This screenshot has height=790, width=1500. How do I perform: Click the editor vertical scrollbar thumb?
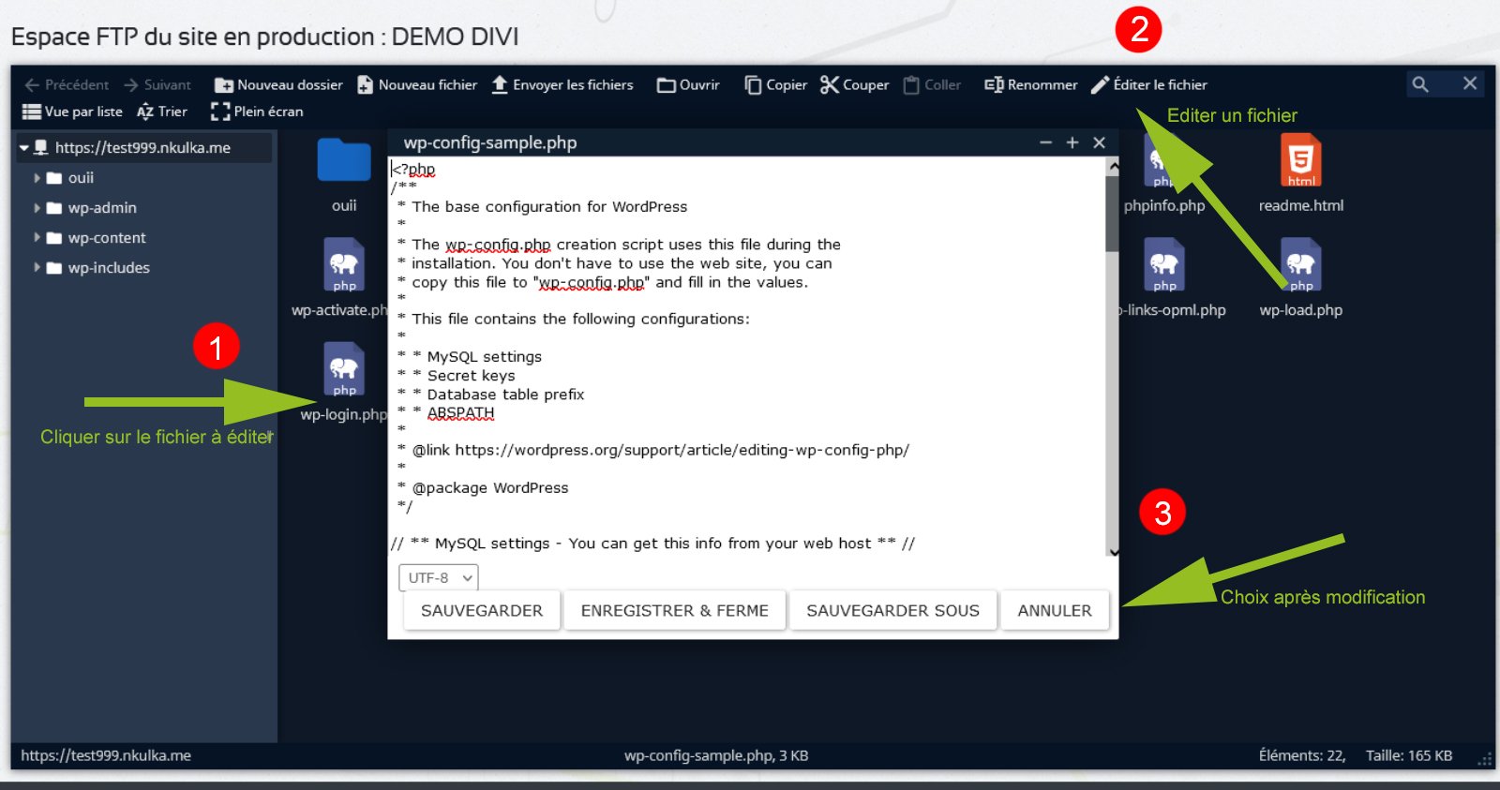click(1113, 214)
